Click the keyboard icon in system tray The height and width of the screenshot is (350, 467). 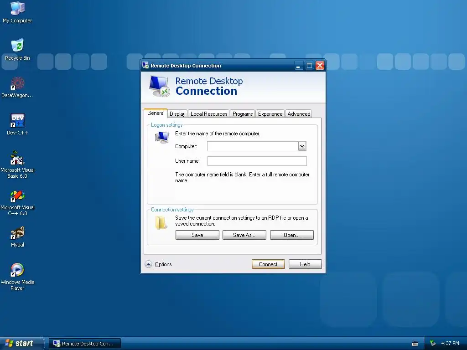point(415,344)
